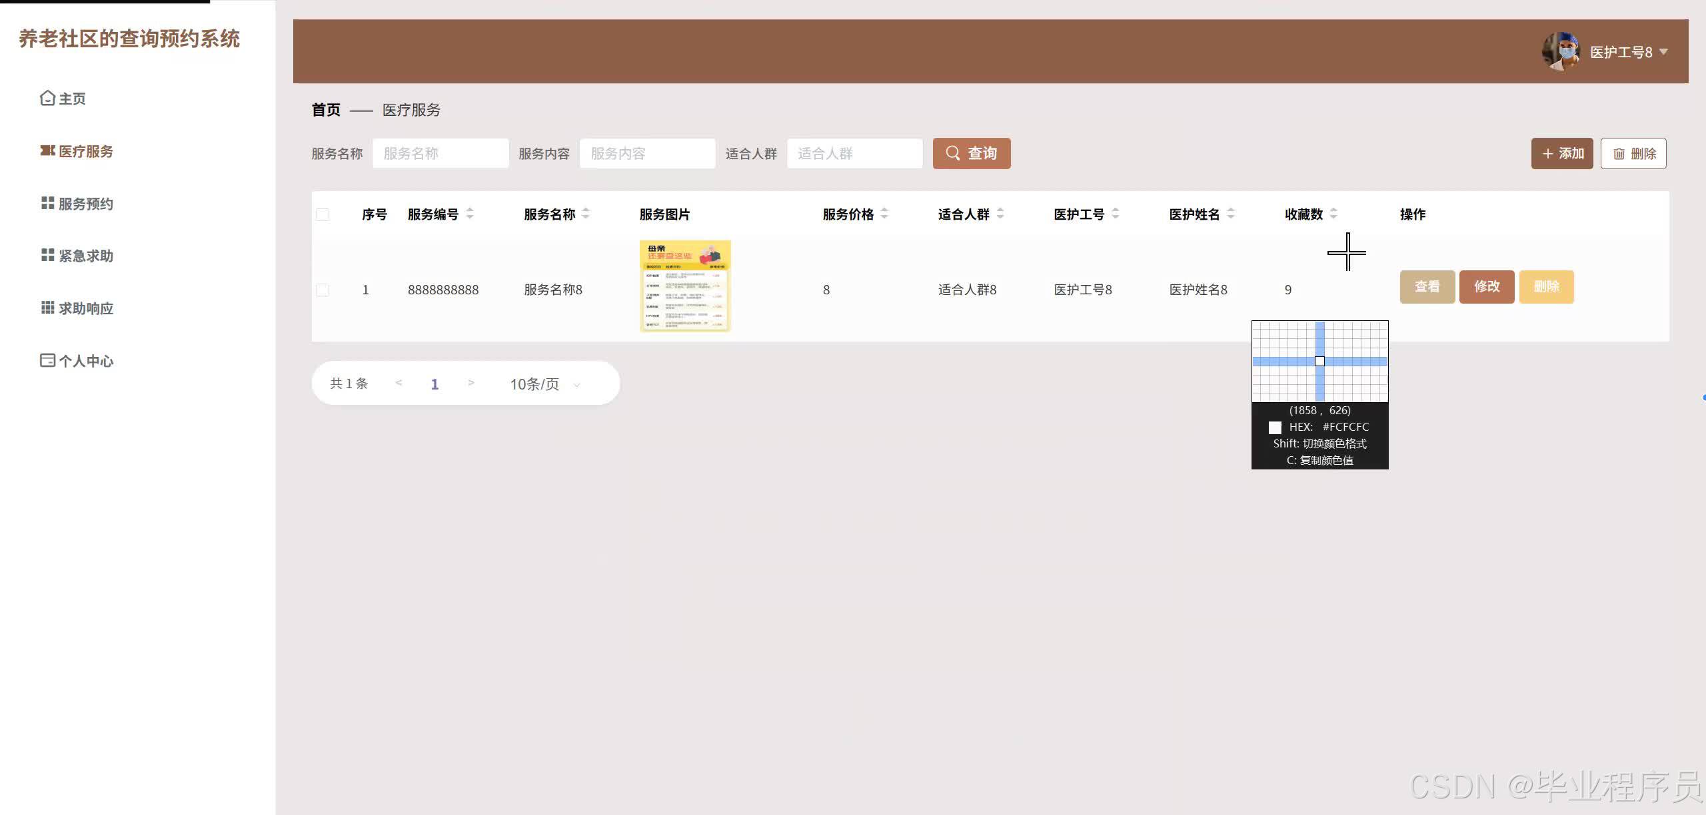Click the home icon beside 主页
Image resolution: width=1706 pixels, height=815 pixels.
(x=47, y=99)
